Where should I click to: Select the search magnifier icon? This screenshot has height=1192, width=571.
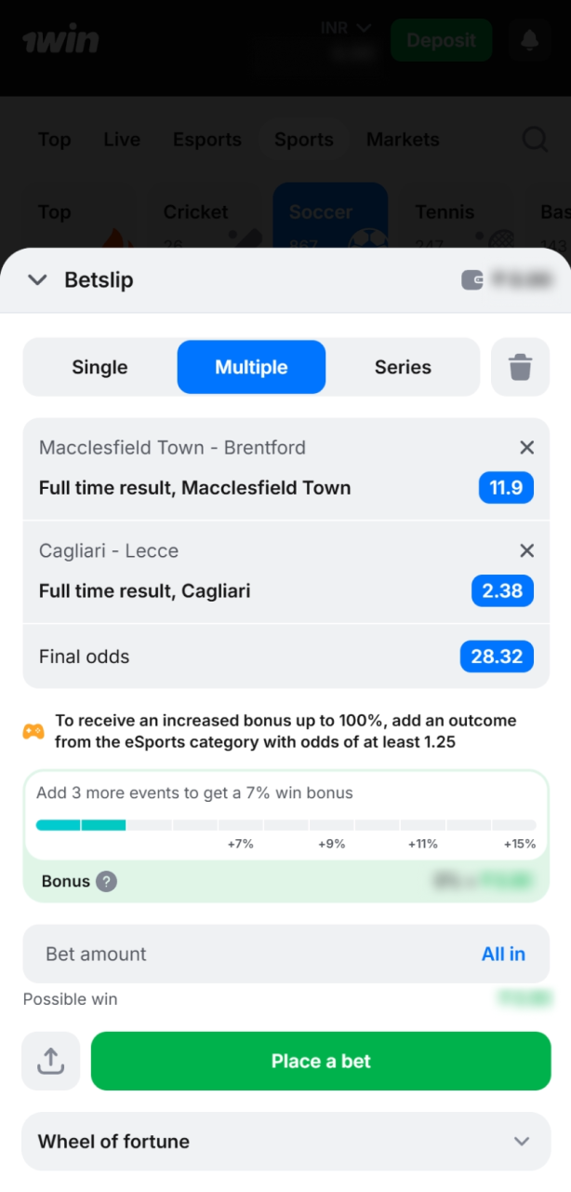[x=535, y=139]
